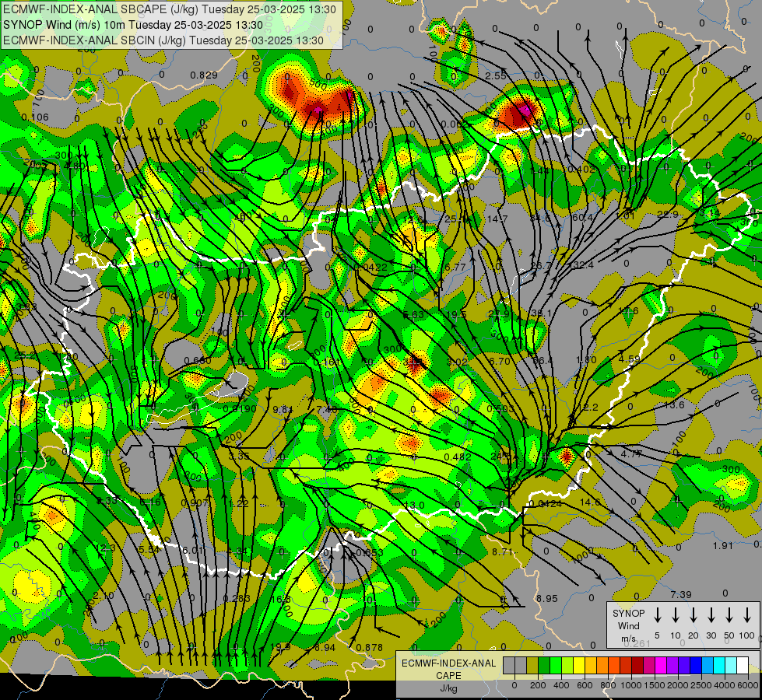Image resolution: width=762 pixels, height=700 pixels.
Task: Click the map value 6.70
Action: (x=500, y=361)
